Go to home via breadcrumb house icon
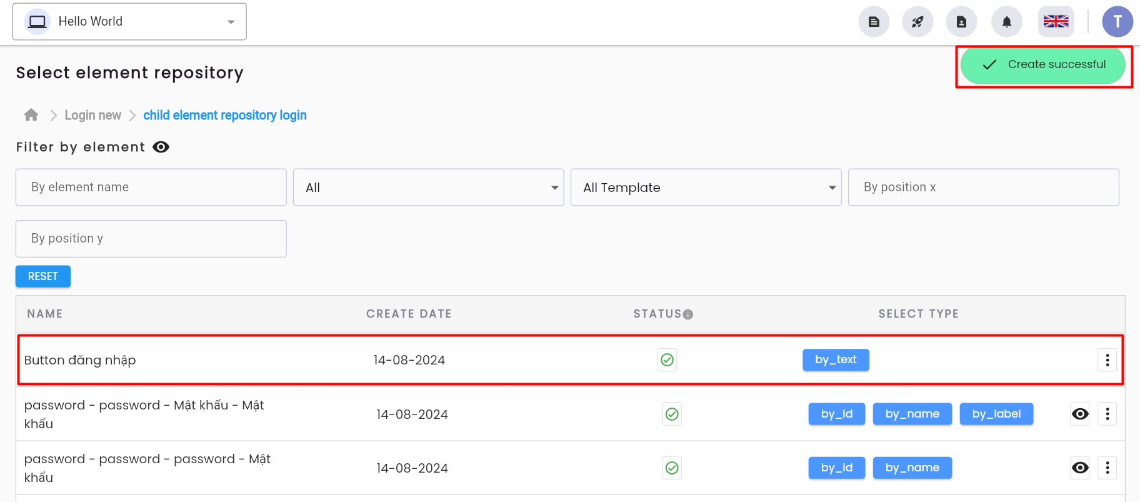The height and width of the screenshot is (502, 1140). coord(31,115)
